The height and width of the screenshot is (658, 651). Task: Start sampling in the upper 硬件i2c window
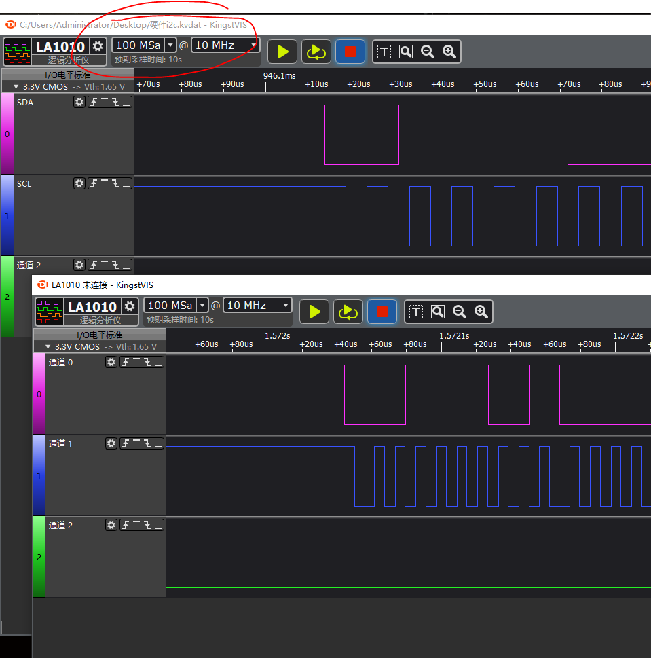[x=282, y=52]
